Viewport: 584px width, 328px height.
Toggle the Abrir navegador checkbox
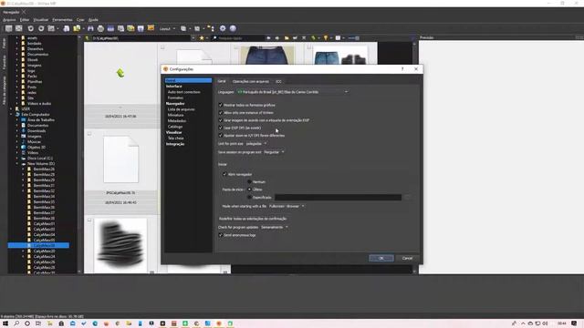coord(224,174)
